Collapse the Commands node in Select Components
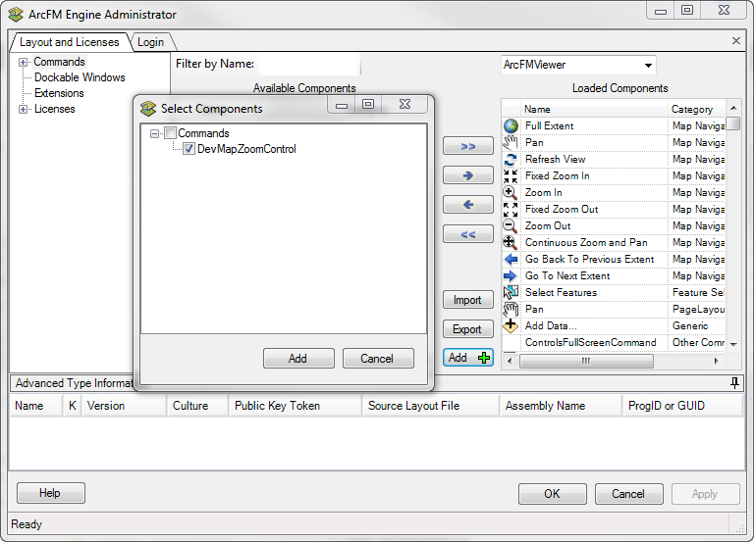 155,133
